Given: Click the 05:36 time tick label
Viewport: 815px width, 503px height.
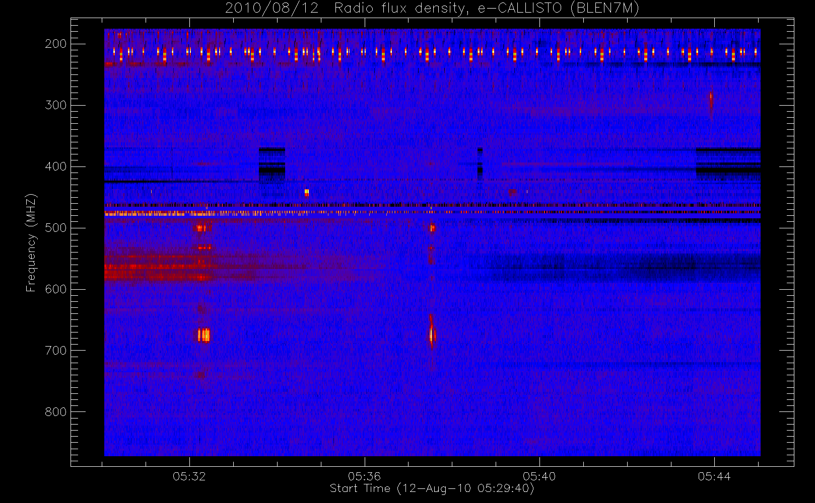Looking at the screenshot, I should tap(364, 476).
